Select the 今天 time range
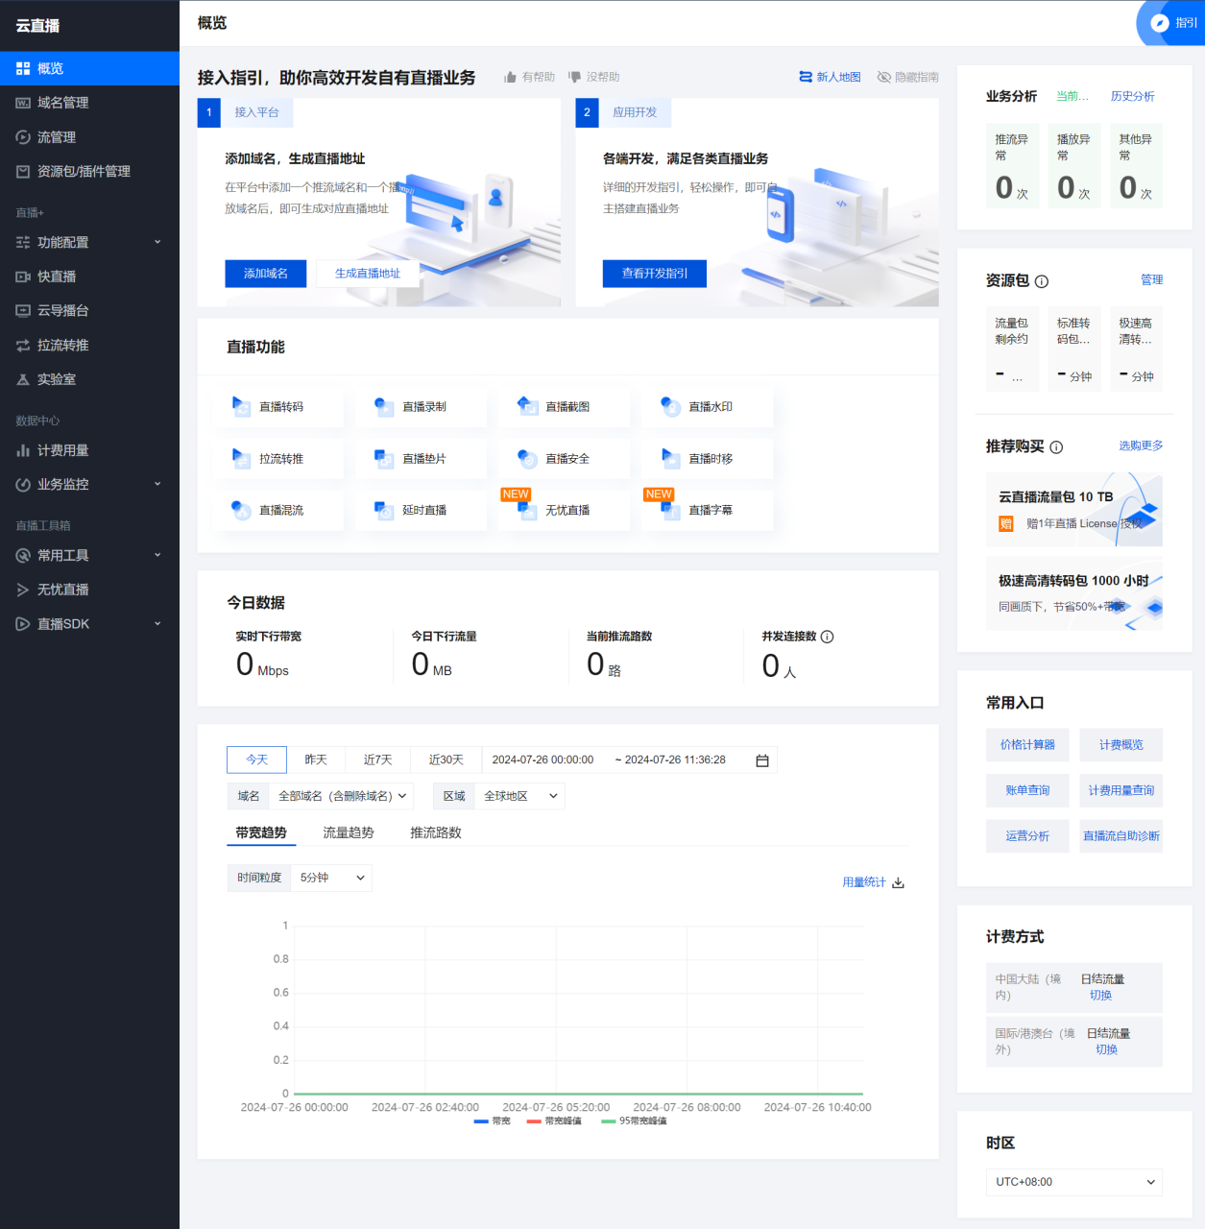Screen dimensions: 1205x1229 tap(256, 759)
